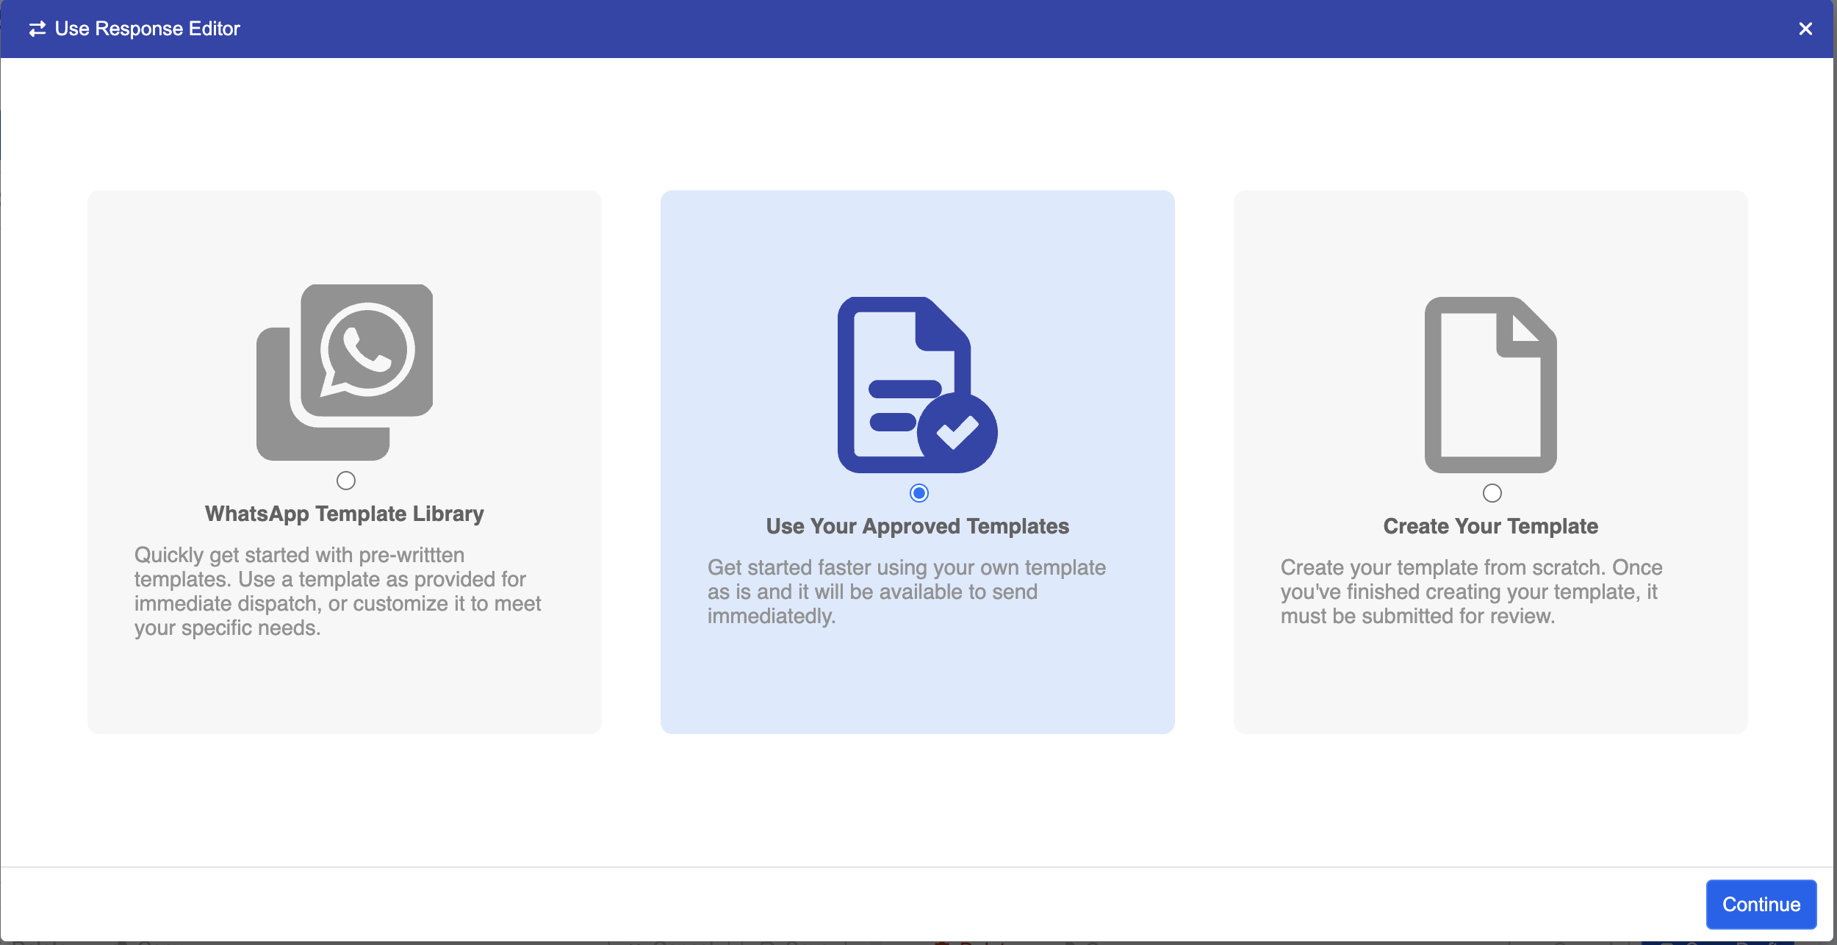Click the checkmark badge on document icon
The height and width of the screenshot is (945, 1837).
tap(957, 433)
